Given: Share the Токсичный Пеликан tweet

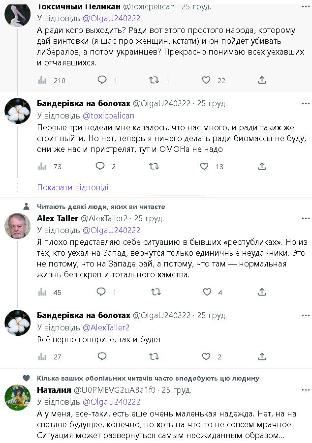Looking at the screenshot, I should 262,80.
